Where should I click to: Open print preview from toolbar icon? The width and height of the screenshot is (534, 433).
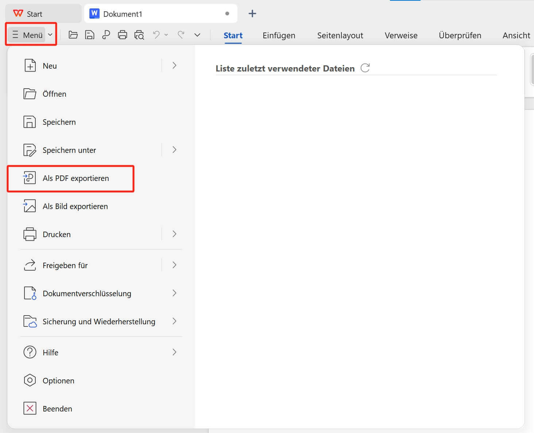[x=139, y=35]
